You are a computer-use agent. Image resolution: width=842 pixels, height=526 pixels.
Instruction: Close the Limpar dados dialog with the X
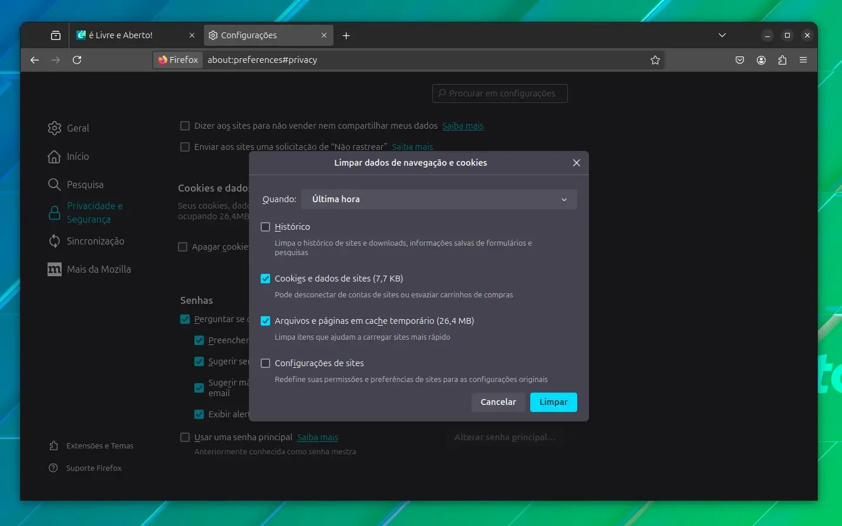point(577,163)
